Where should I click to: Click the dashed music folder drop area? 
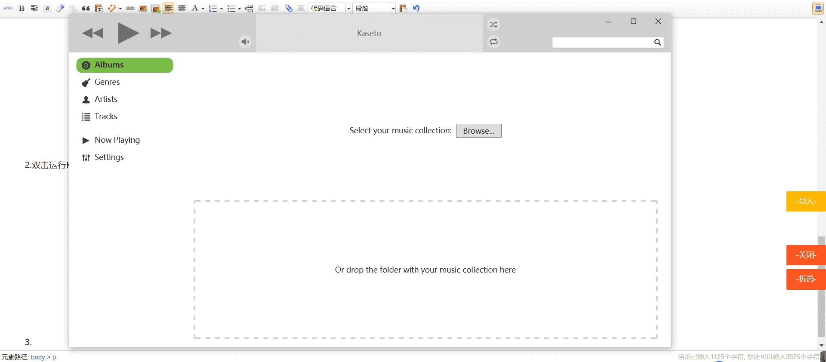425,270
